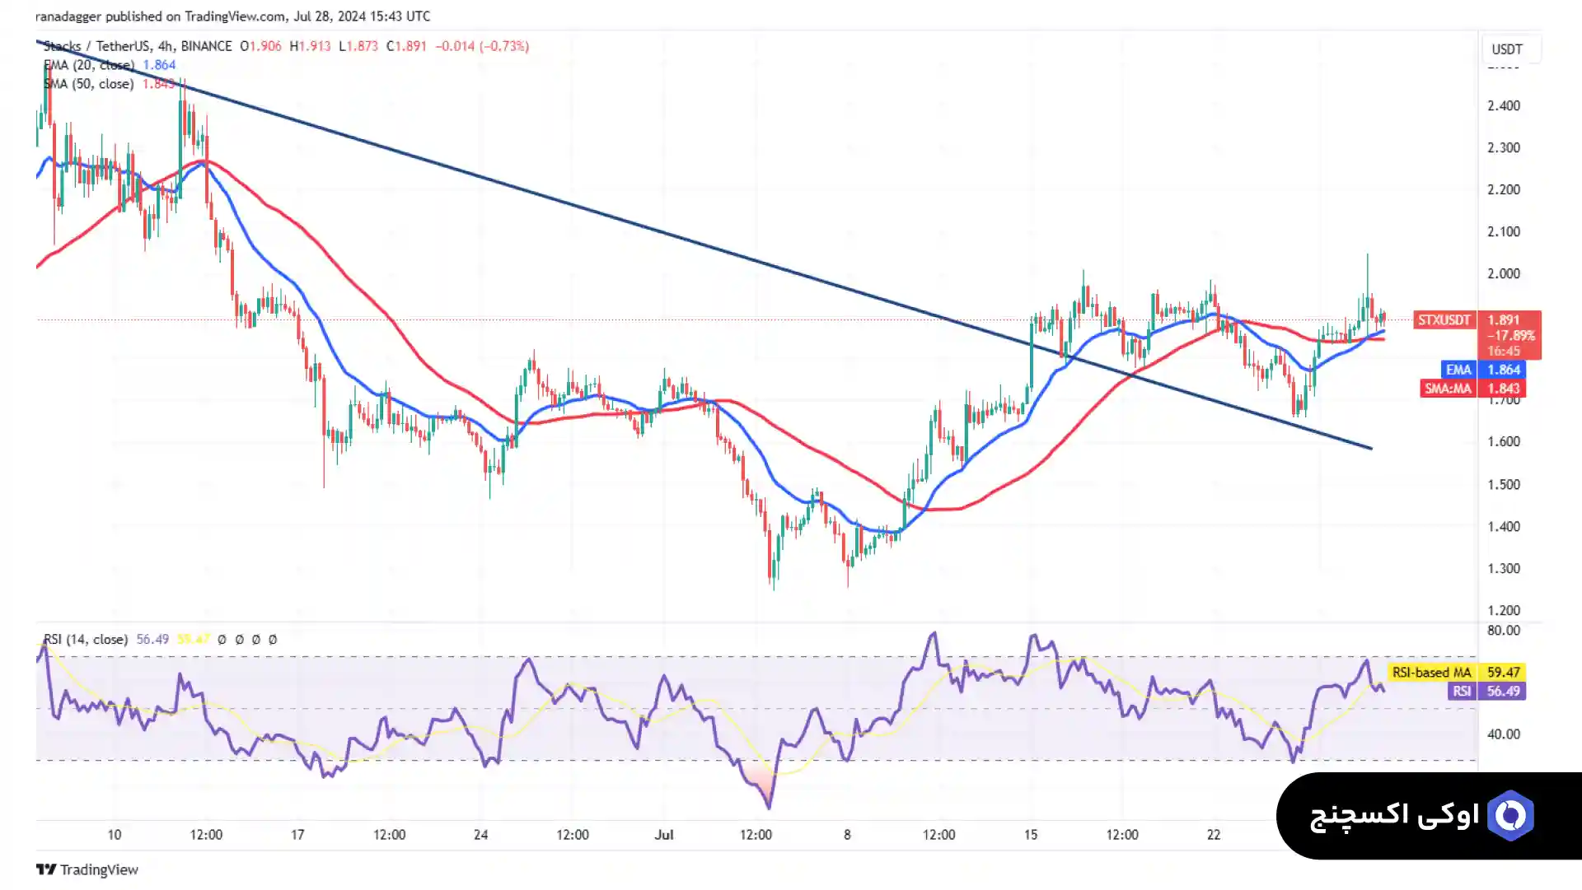Screen dimensions: 1582x890
Task: Click the RSI (14, close) indicator legend
Action: (86, 640)
